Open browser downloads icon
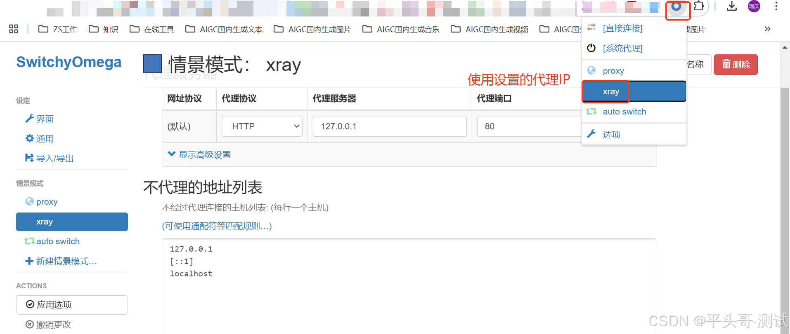790x334 pixels. [x=732, y=6]
